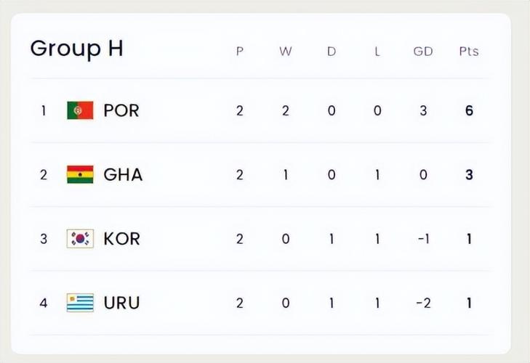The image size is (530, 363).
Task: Click the Uruguay flag icon
Action: click(x=80, y=303)
